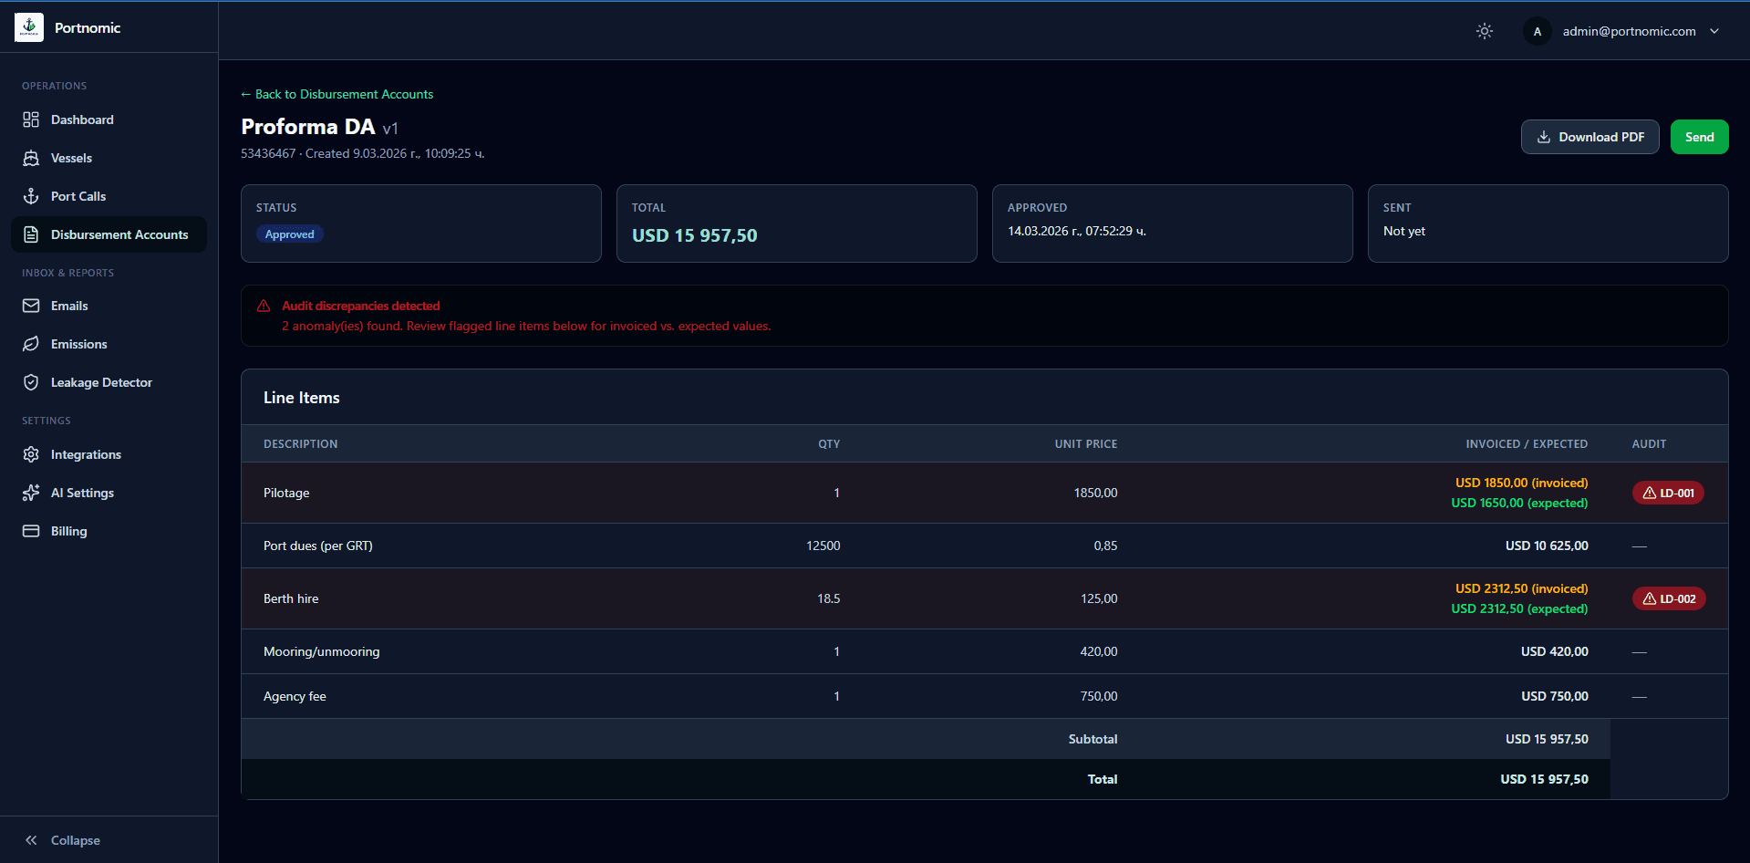Toggle light mode with the sun icon
Image resolution: width=1750 pixels, height=863 pixels.
point(1484,31)
